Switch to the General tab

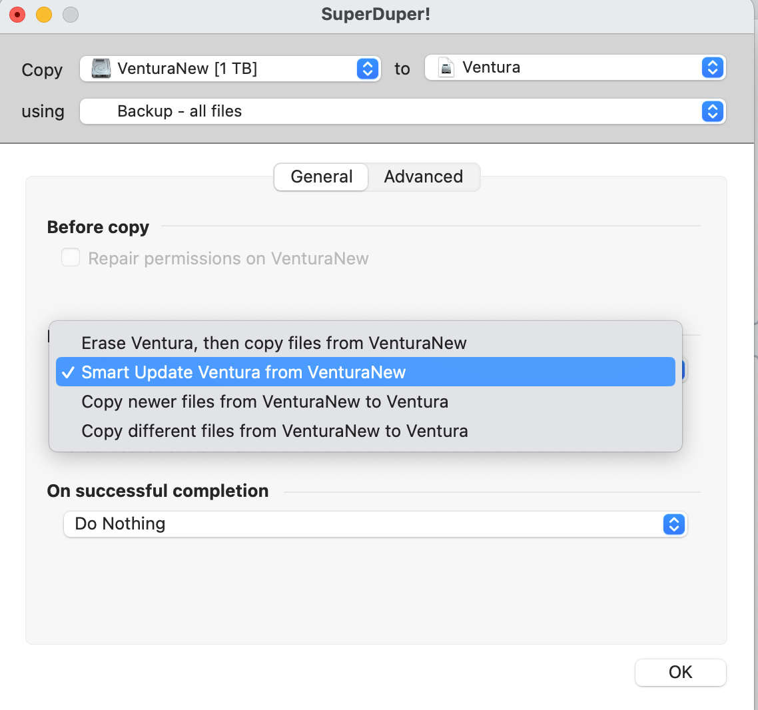click(322, 177)
